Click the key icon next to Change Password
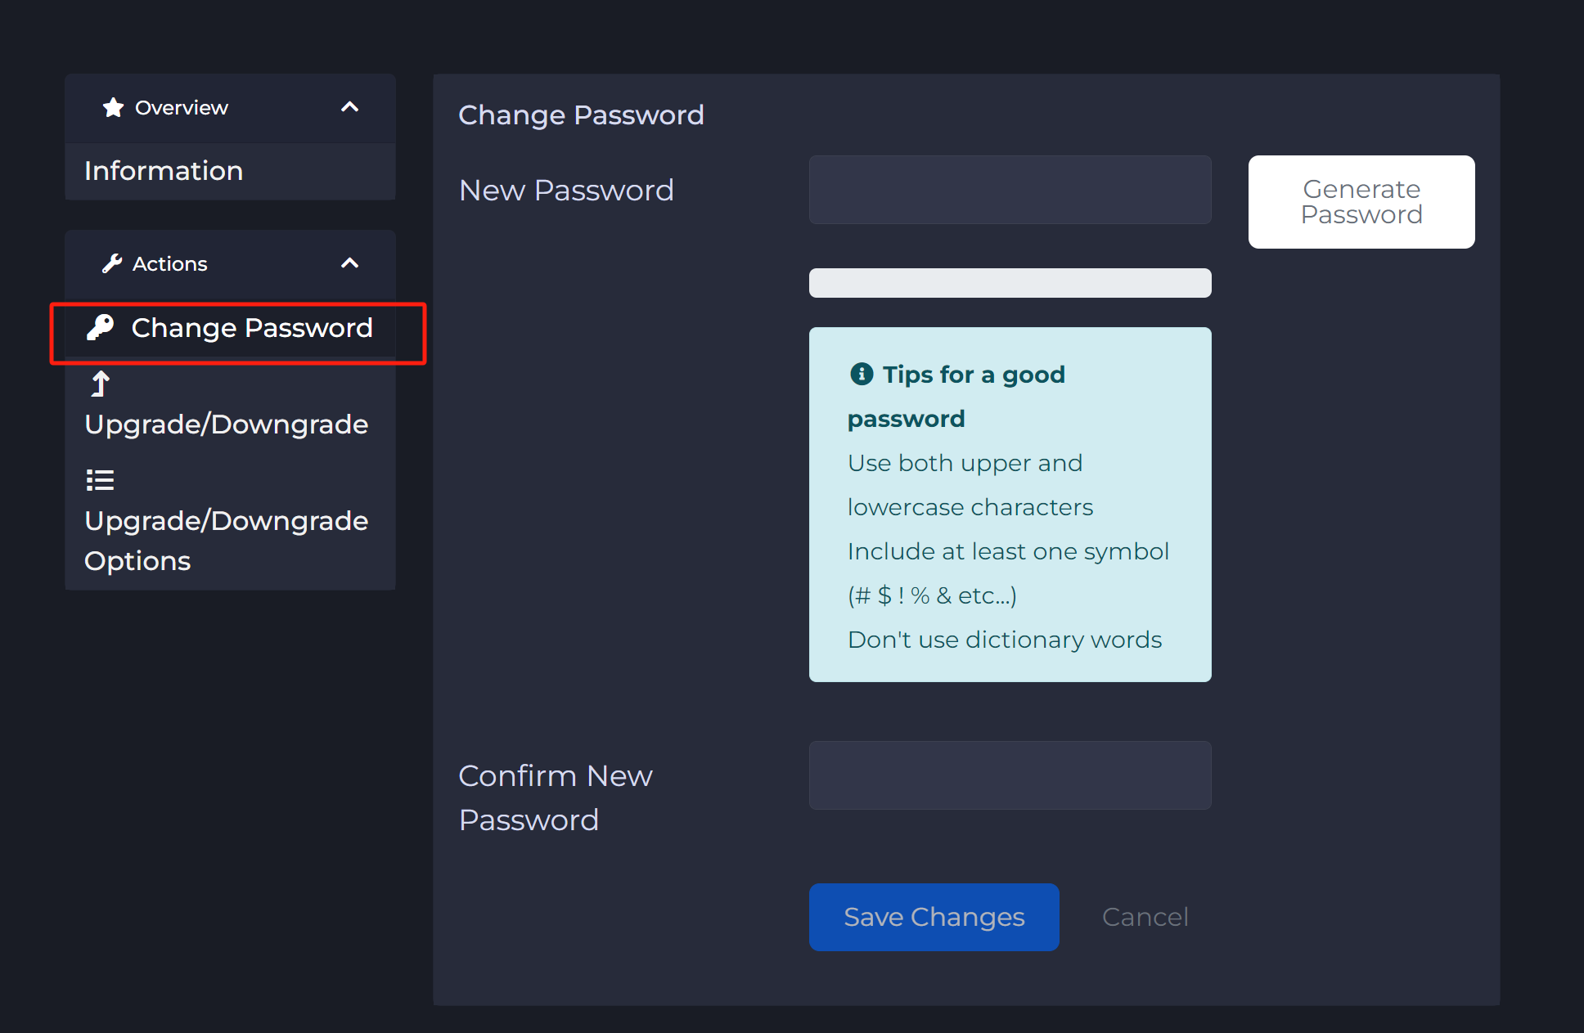This screenshot has height=1033, width=1584. [x=101, y=327]
